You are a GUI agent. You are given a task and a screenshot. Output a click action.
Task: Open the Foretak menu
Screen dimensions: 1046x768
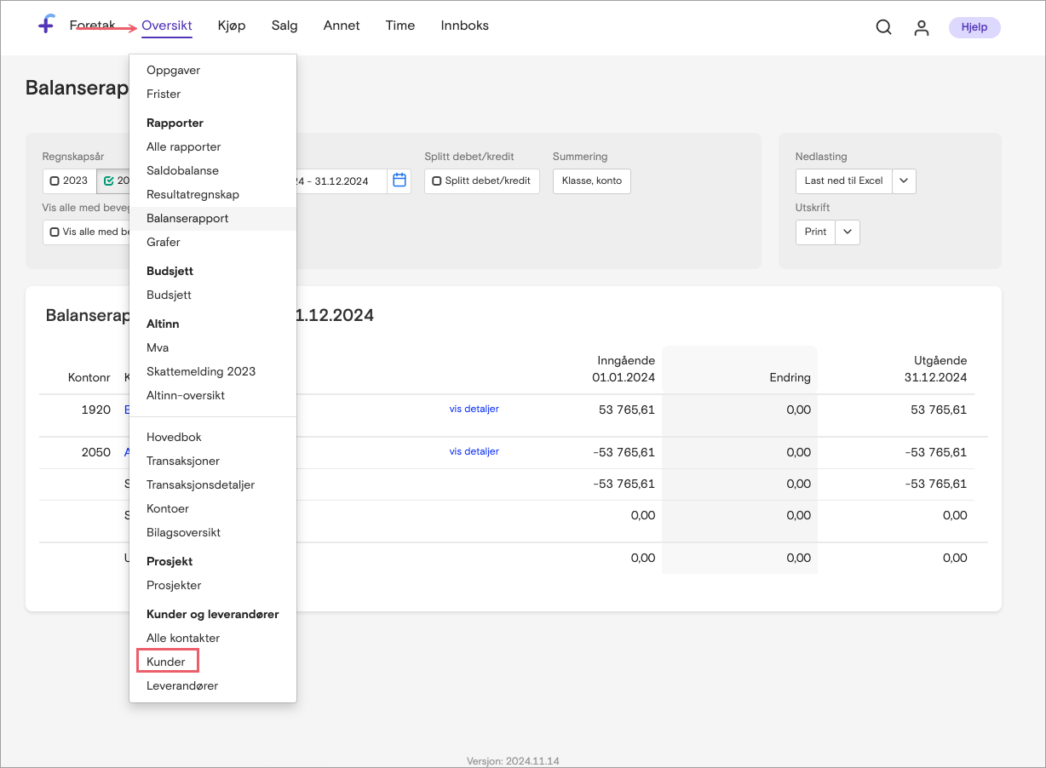[92, 26]
